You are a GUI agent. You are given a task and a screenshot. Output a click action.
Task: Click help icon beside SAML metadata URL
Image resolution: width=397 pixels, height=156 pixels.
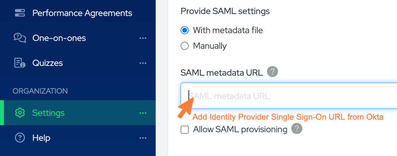[272, 72]
